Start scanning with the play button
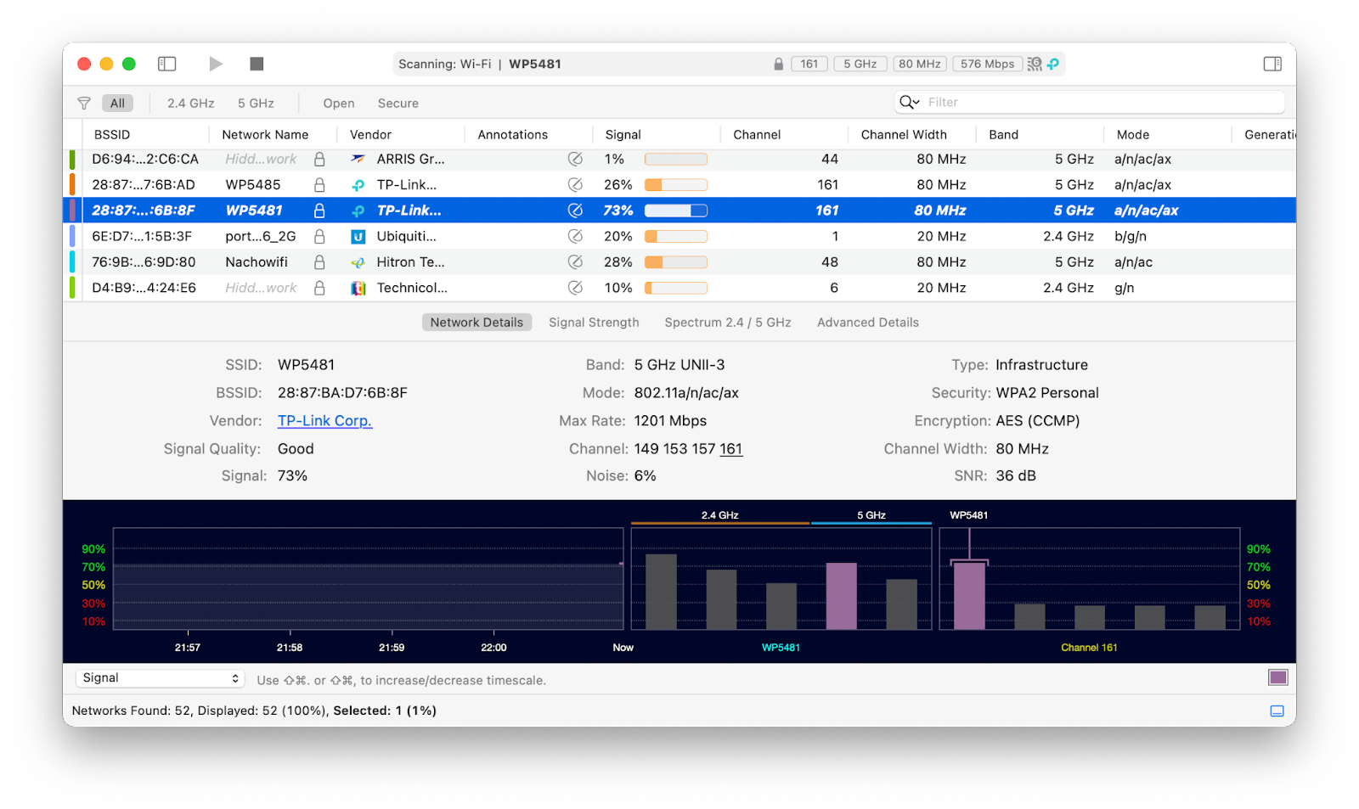Image resolution: width=1359 pixels, height=809 pixels. click(216, 64)
